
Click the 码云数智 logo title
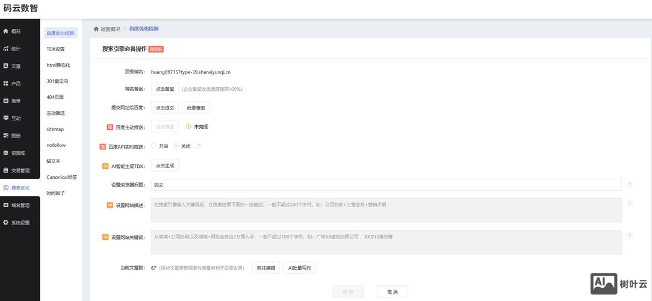[20, 8]
